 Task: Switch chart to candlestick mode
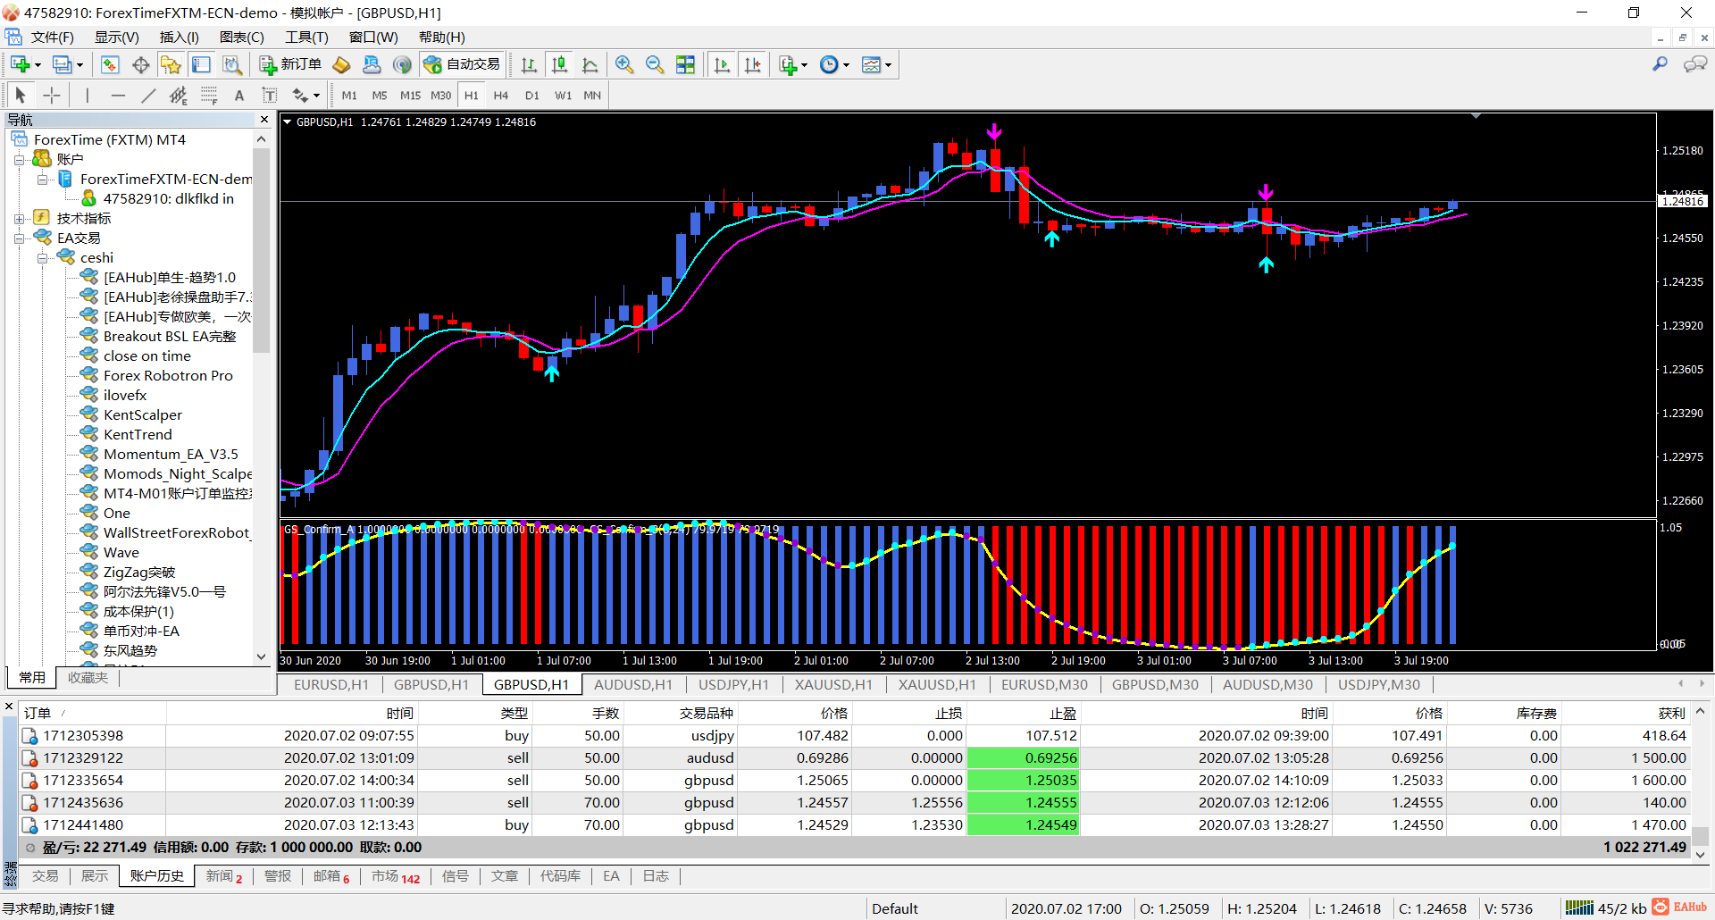559,65
